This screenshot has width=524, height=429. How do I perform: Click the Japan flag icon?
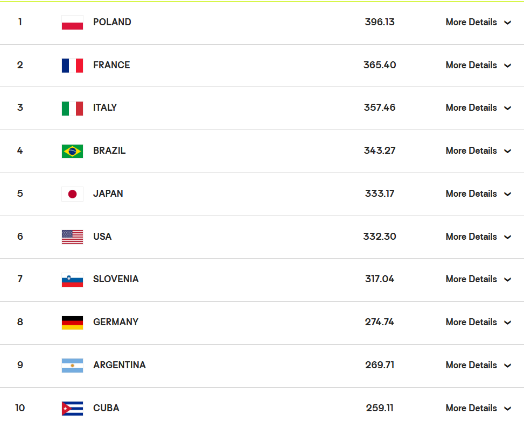coord(72,194)
